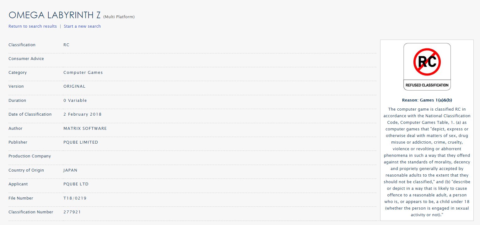Click the date 2 February 2018

[x=82, y=114]
